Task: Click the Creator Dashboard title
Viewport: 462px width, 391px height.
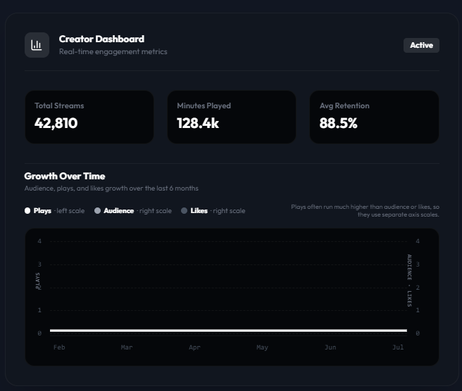Action: tap(101, 39)
